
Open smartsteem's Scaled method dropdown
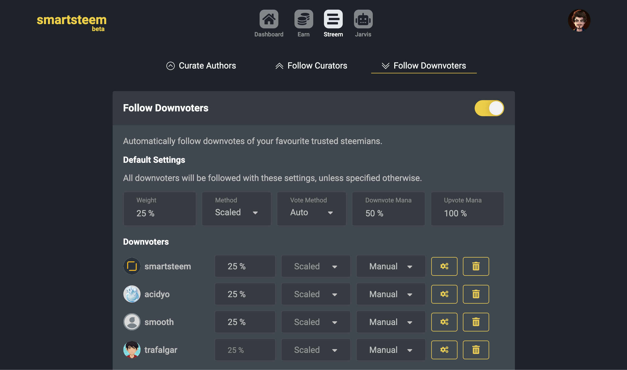316,266
